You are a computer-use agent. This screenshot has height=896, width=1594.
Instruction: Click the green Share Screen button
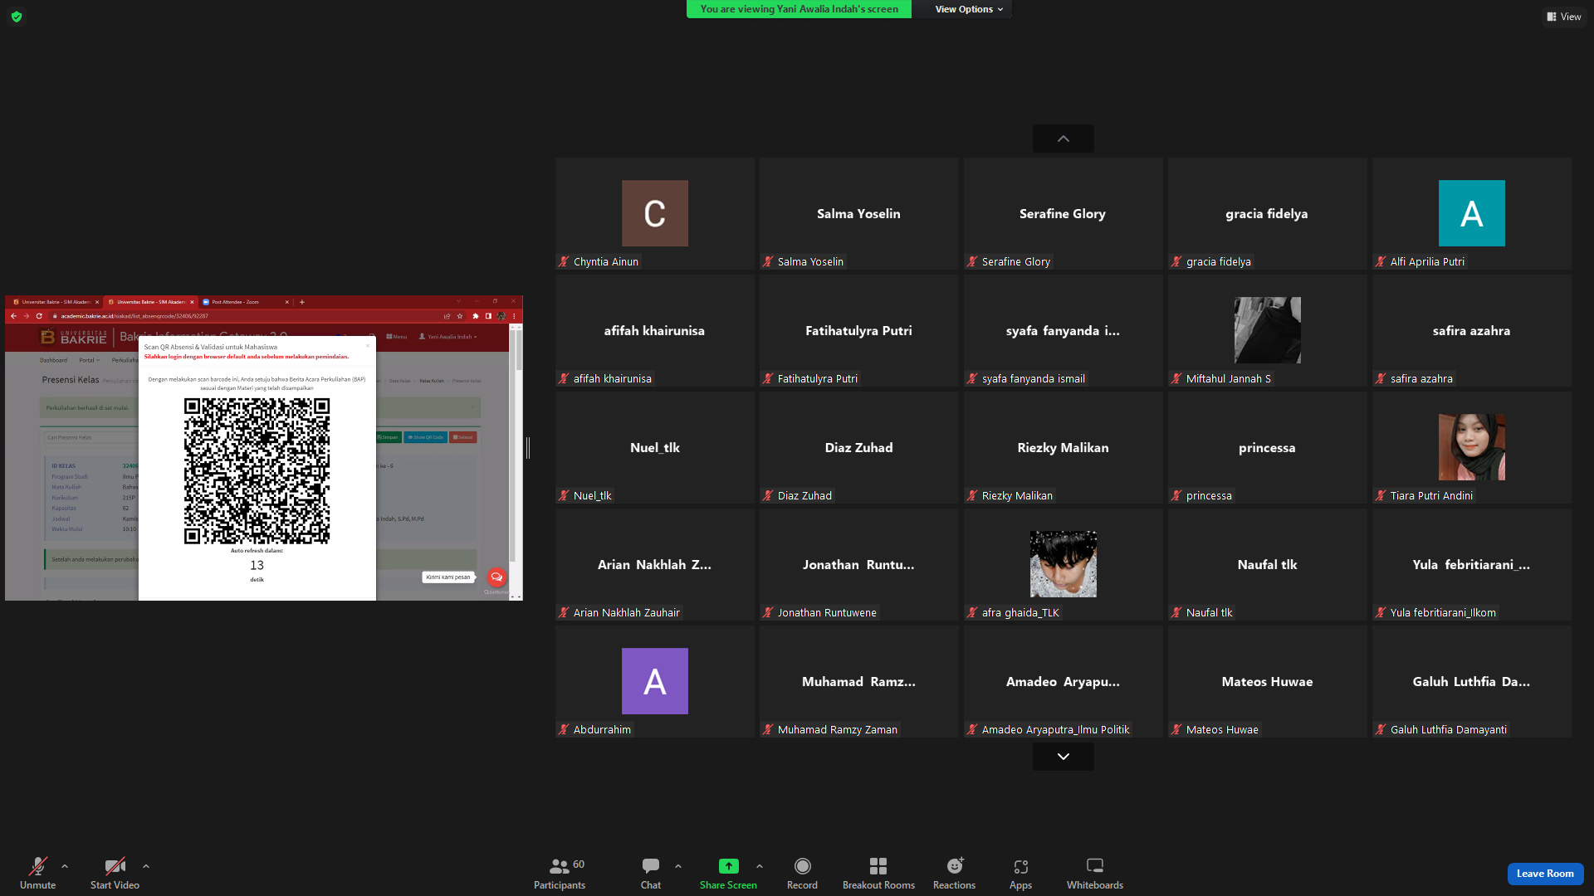728,873
